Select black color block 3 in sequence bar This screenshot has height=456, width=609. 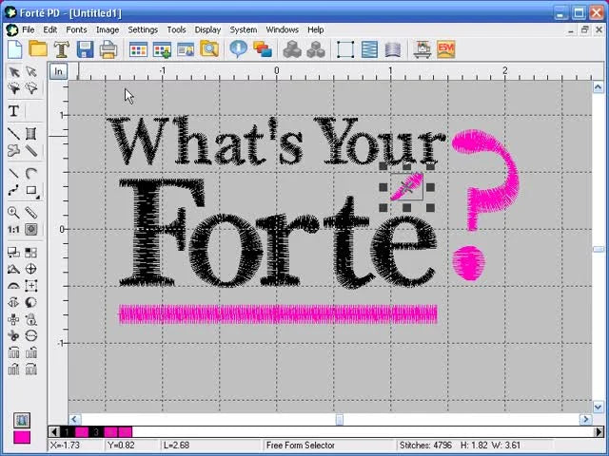96,432
